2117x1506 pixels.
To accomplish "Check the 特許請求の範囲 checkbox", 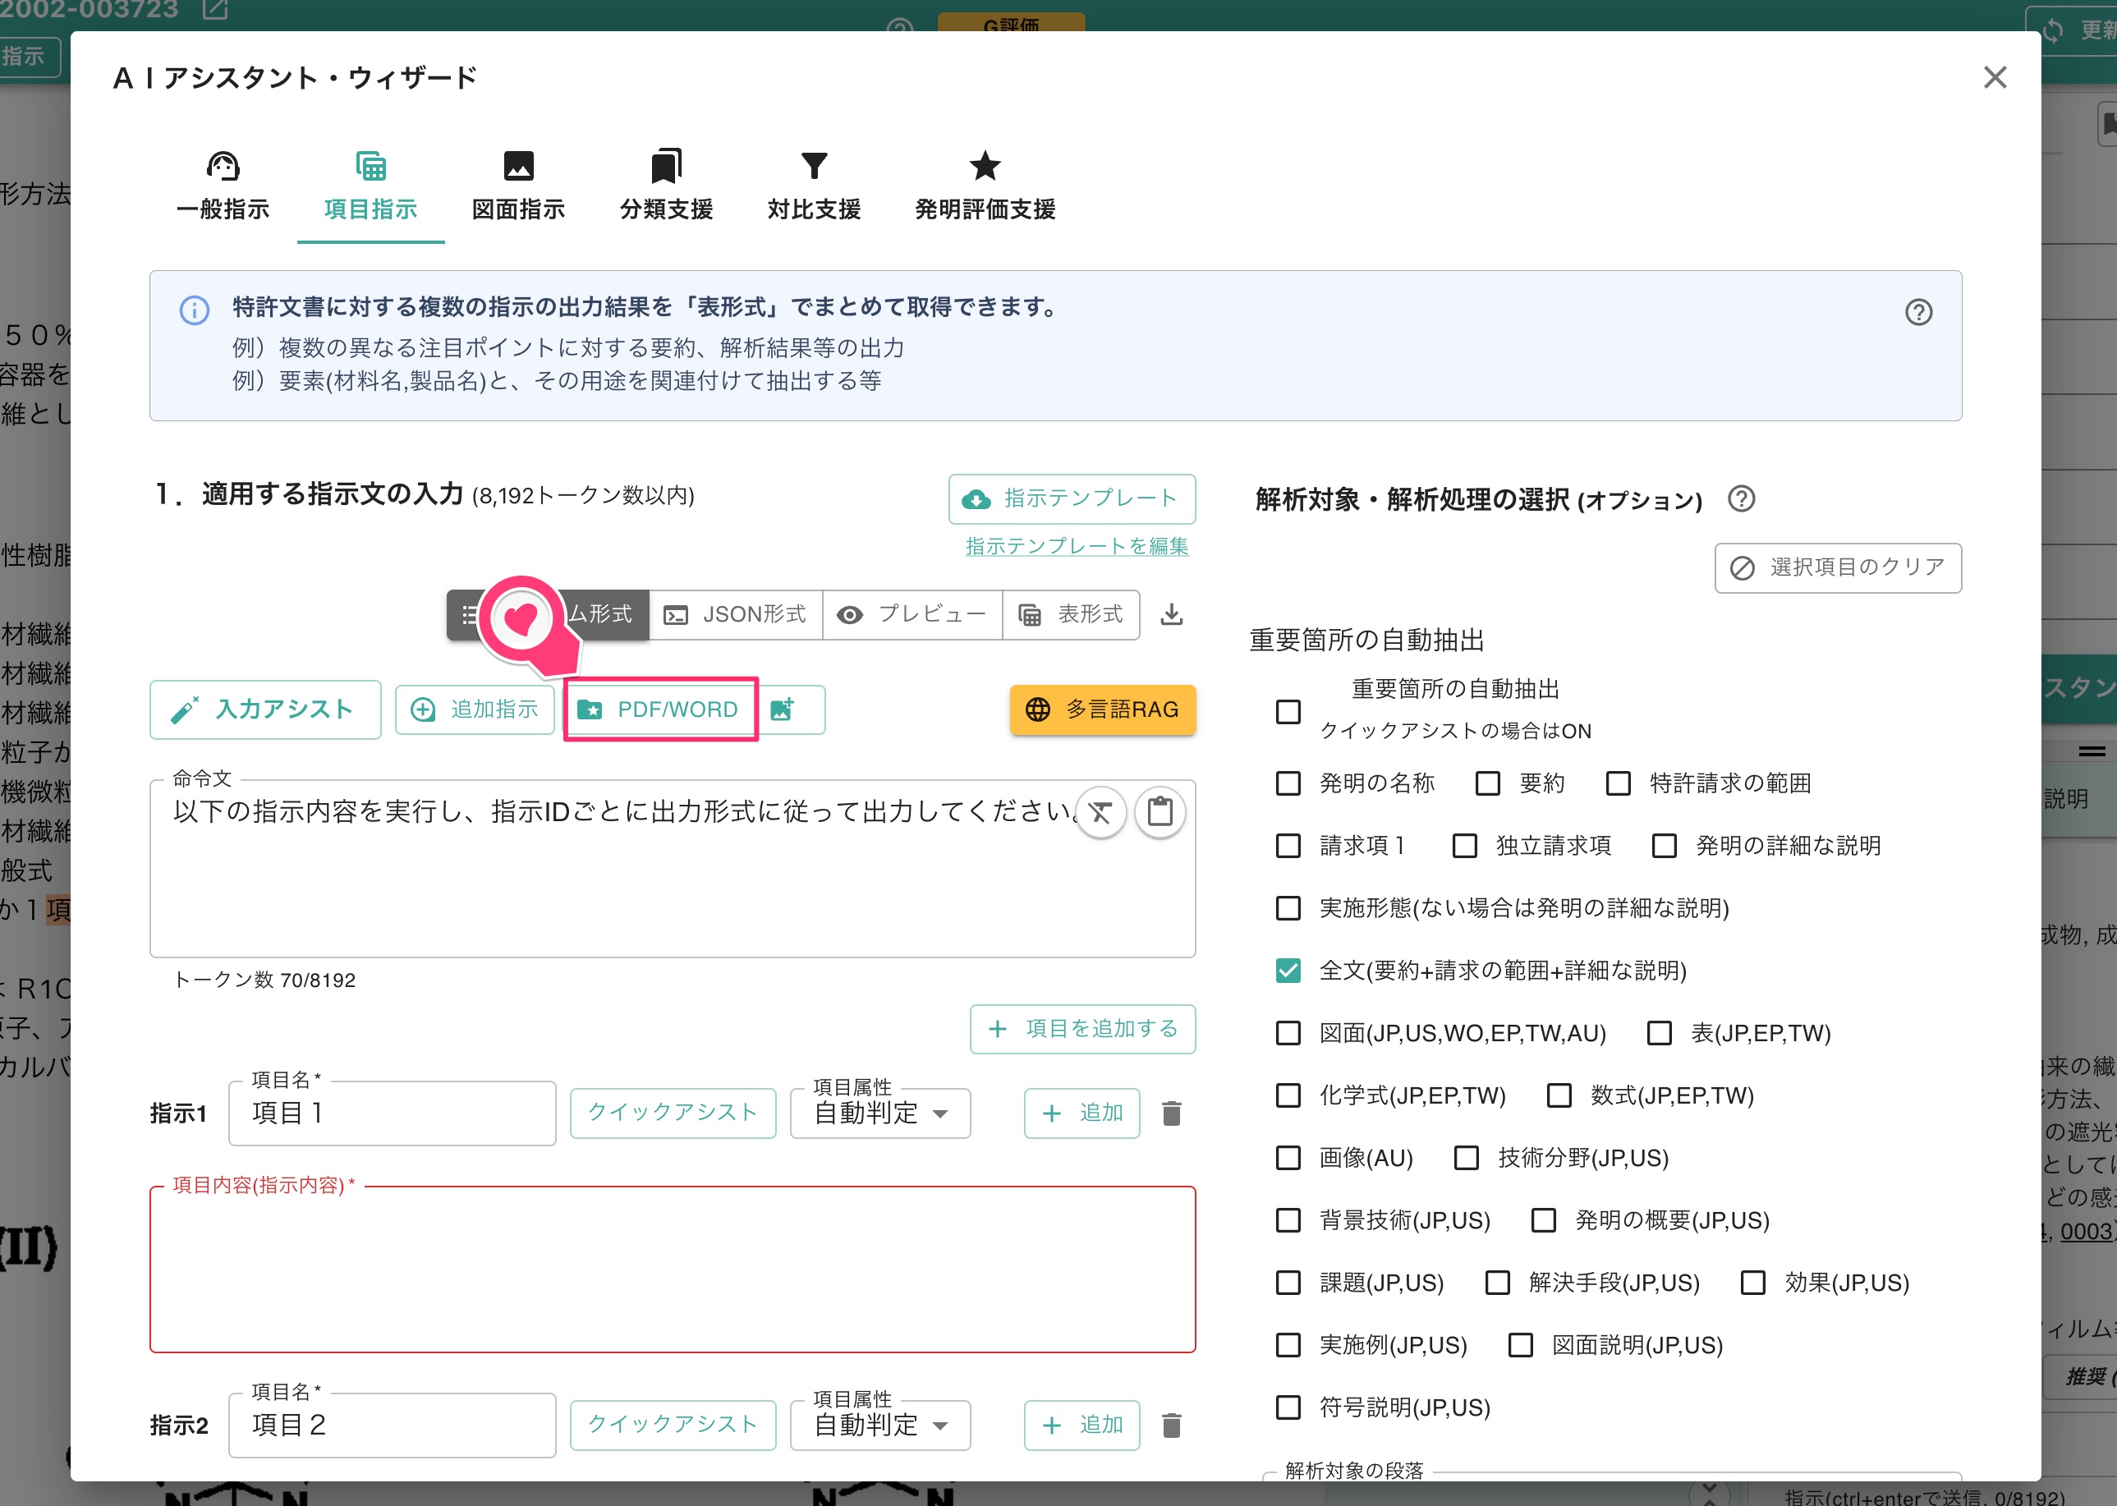I will [1618, 783].
